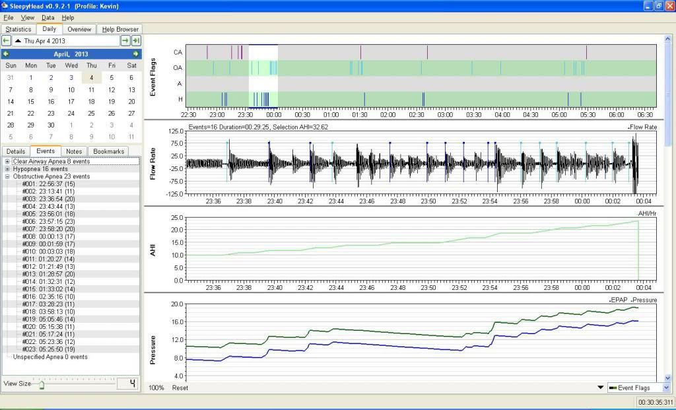Select calendar day 30 of April

point(51,125)
